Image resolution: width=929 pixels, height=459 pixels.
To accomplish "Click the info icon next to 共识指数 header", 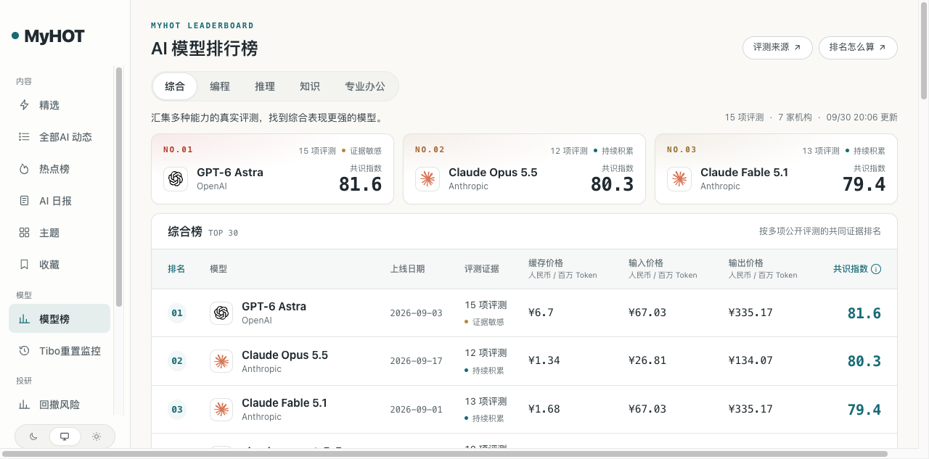I will coord(876,269).
